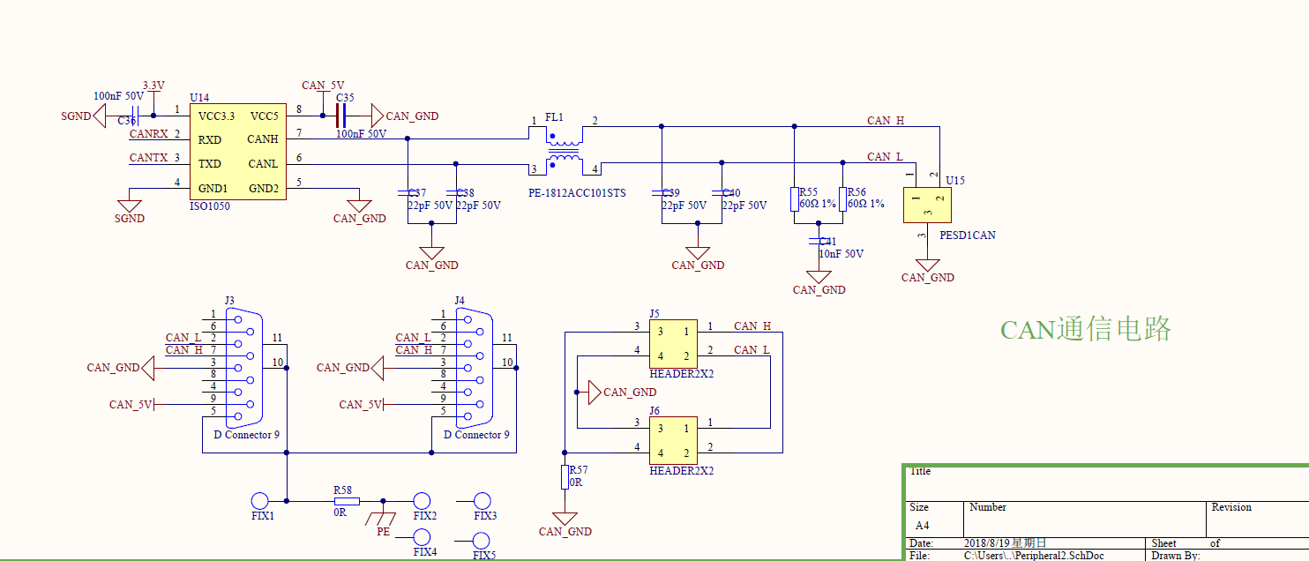Select the CAN_L label at J5 pin 2
1309x561 pixels.
(752, 350)
